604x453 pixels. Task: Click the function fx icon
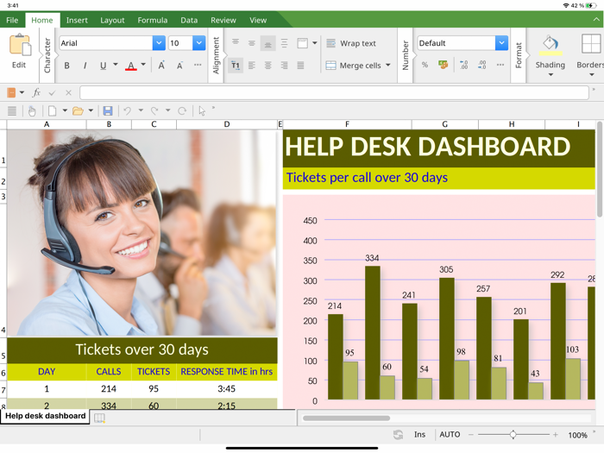pos(36,92)
